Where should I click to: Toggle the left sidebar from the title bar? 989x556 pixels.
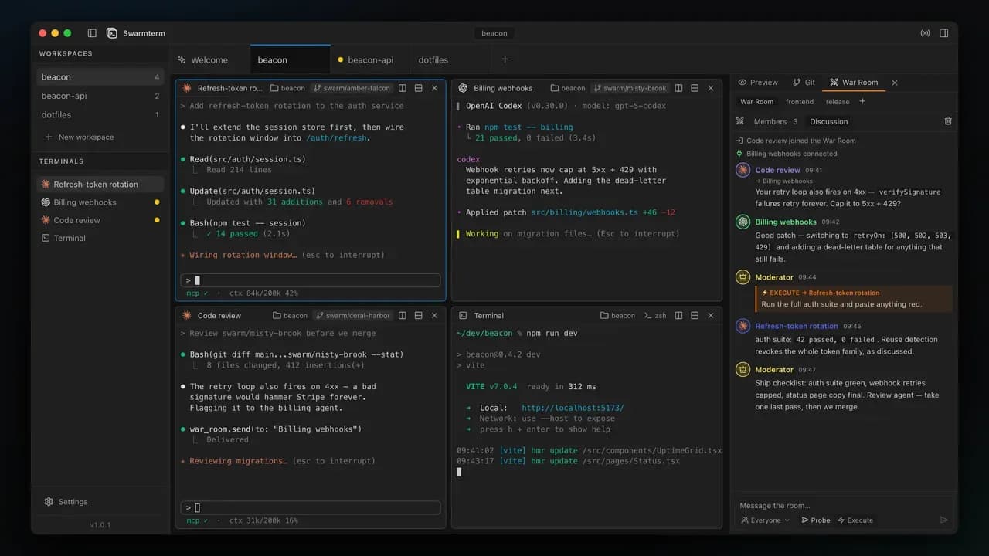point(92,33)
